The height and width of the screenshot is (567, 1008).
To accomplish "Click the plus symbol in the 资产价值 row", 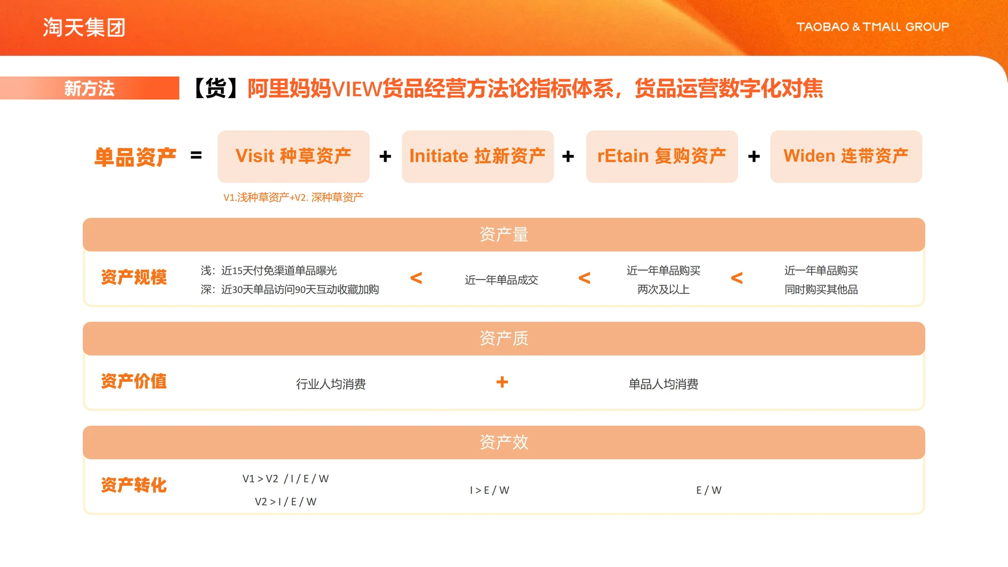I will coord(502,382).
